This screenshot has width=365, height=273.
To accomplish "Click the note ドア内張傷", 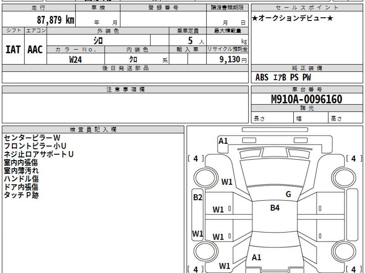I will pos(21,187).
